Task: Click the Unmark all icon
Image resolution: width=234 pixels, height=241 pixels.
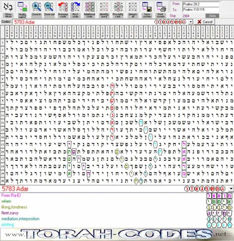Action: tap(133, 7)
